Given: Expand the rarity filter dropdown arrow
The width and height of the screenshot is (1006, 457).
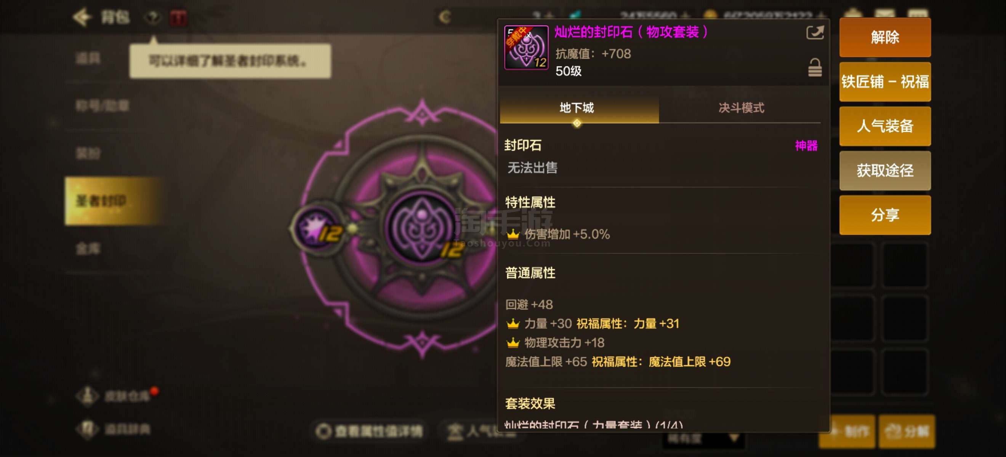Looking at the screenshot, I should tap(734, 439).
